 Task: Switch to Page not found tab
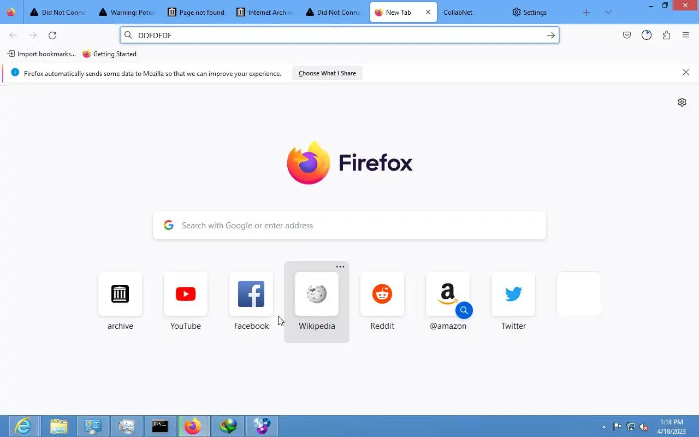196,12
